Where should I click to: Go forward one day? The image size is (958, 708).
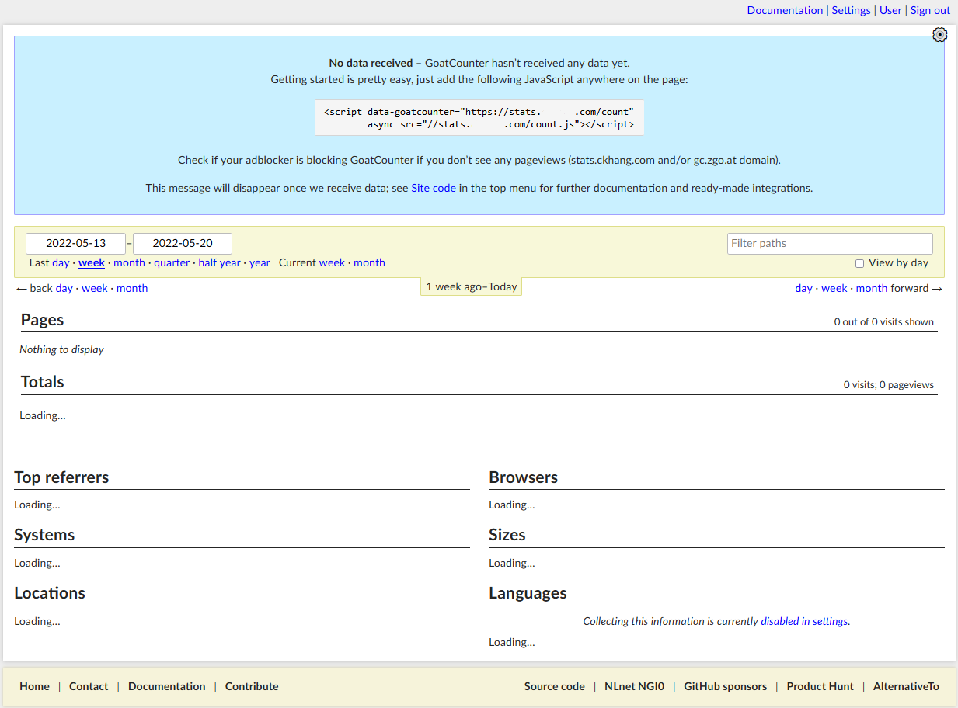tap(803, 288)
